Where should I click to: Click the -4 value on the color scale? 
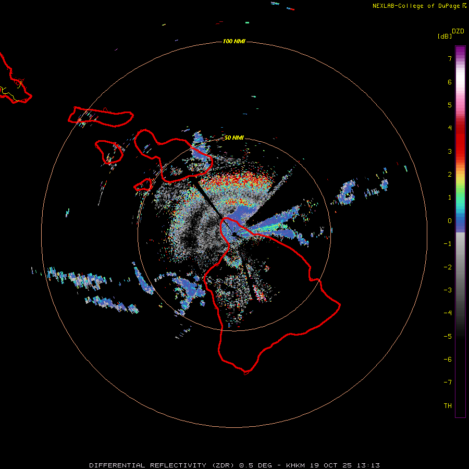pos(448,313)
